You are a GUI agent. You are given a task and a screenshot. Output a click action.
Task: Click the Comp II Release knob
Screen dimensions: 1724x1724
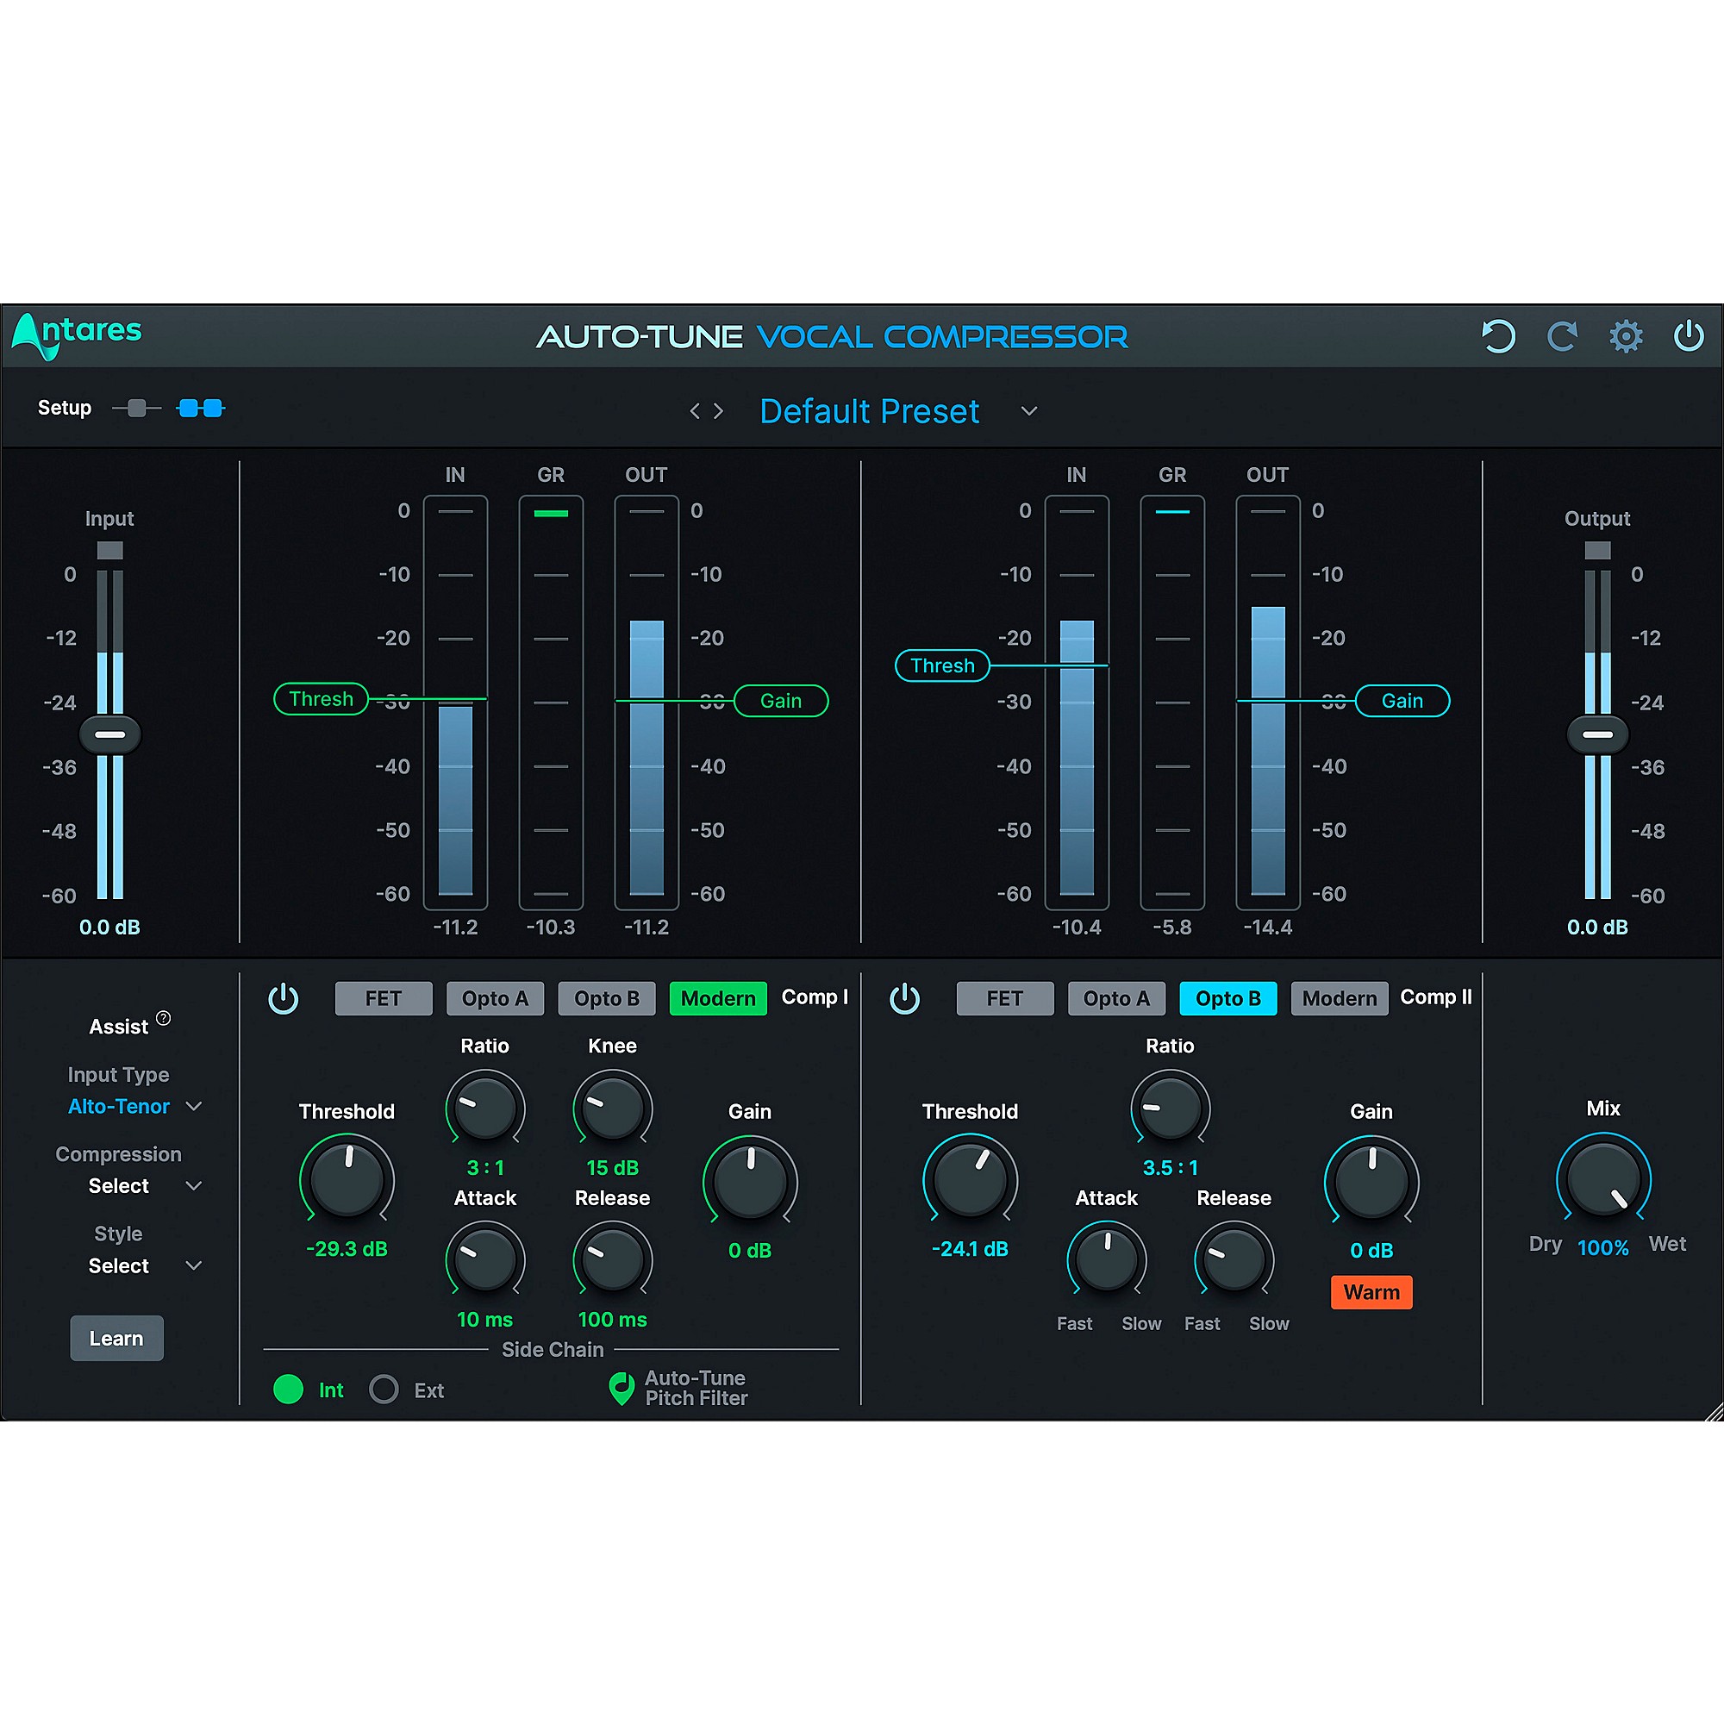[x=1235, y=1259]
